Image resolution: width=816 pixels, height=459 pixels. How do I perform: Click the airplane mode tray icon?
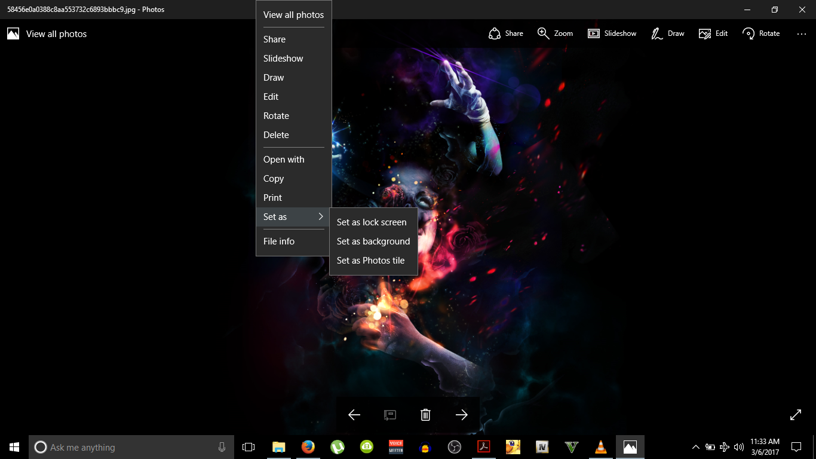click(x=725, y=447)
